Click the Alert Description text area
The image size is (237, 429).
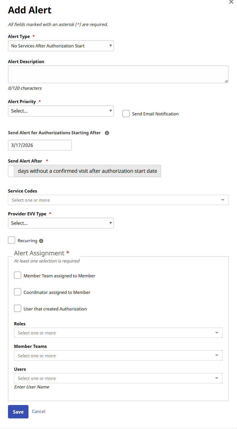(118, 74)
